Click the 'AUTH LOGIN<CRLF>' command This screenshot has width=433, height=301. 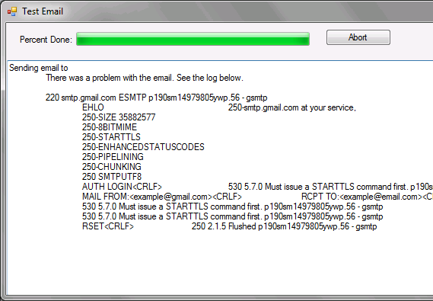click(122, 187)
